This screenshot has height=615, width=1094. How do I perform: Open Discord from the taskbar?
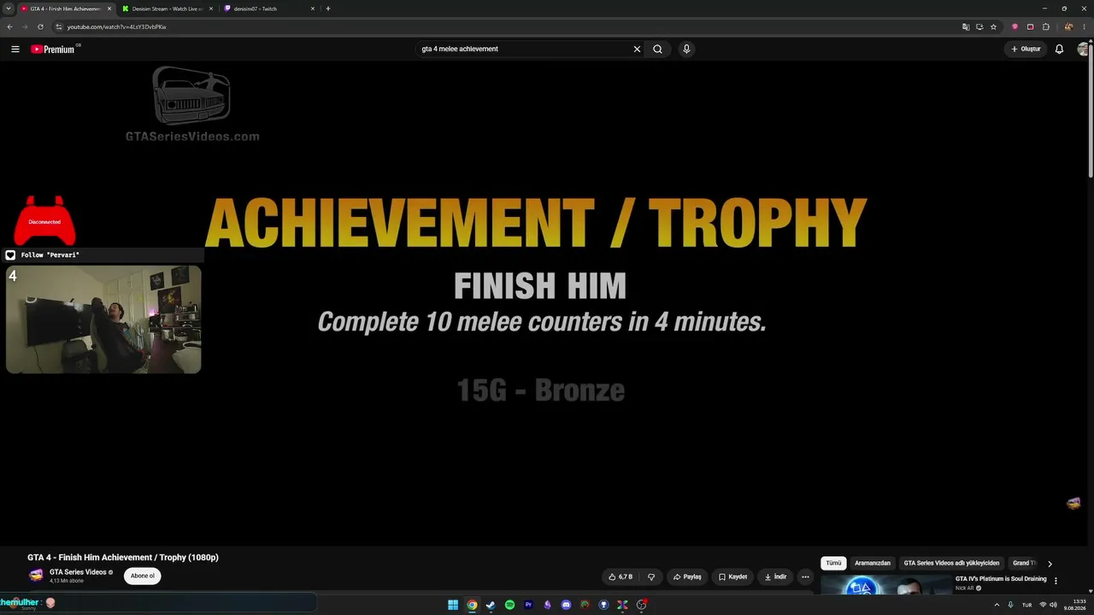pyautogui.click(x=566, y=605)
